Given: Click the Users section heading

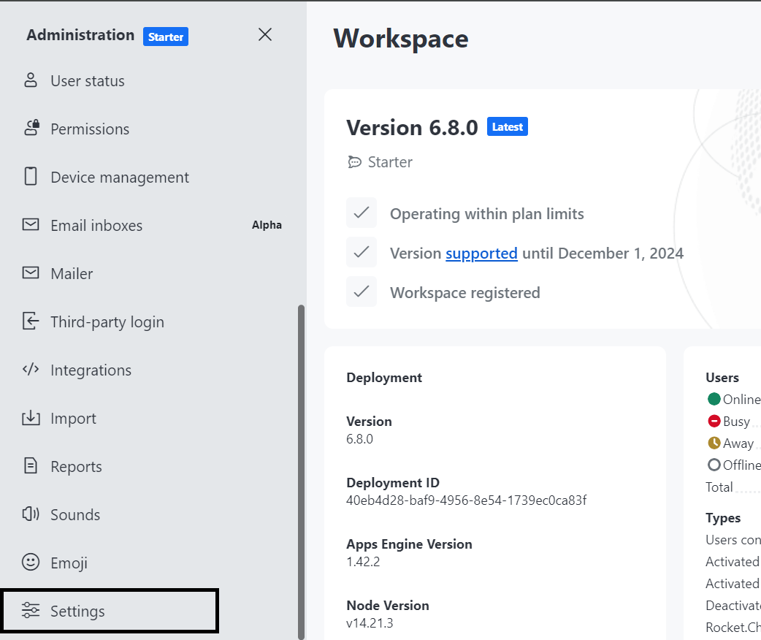Looking at the screenshot, I should pos(722,377).
